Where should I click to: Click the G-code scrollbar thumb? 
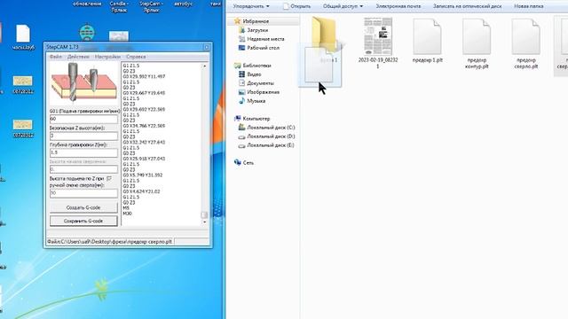pyautogui.click(x=204, y=214)
